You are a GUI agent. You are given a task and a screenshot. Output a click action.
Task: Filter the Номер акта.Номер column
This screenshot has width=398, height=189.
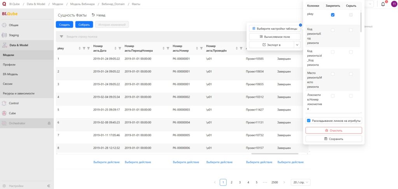click(x=201, y=48)
